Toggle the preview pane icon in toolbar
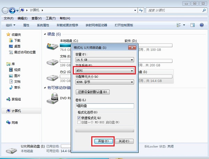The image size is (209, 159). pos(192,25)
